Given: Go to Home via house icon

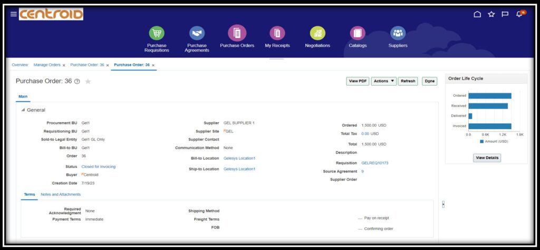Looking at the screenshot, I should coord(477,14).
